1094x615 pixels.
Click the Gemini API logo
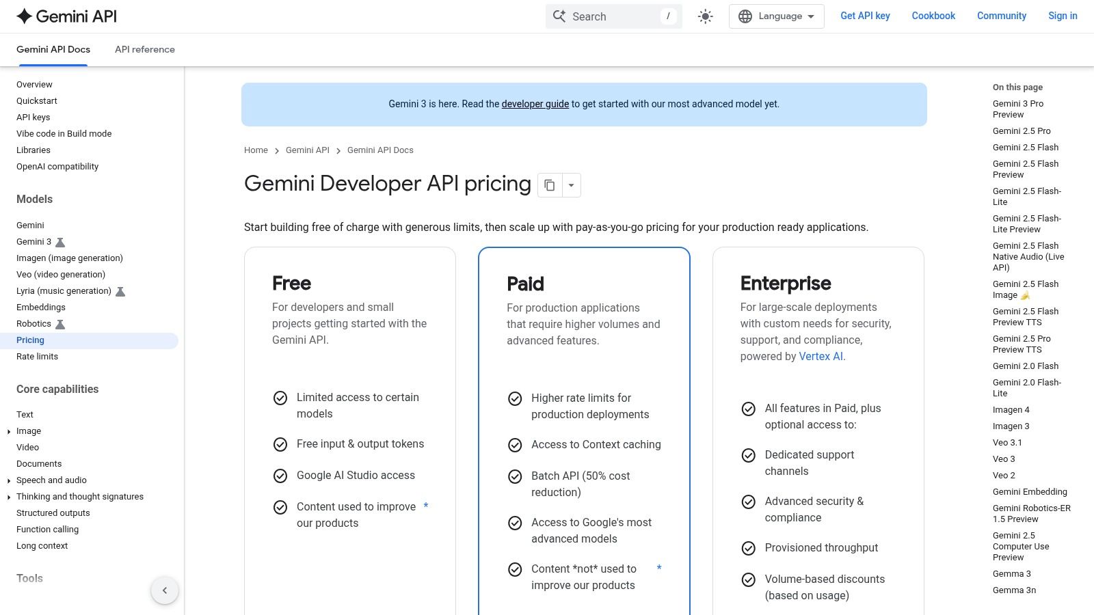point(67,16)
